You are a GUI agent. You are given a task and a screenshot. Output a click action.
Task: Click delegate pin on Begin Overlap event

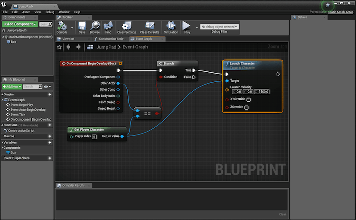click(121, 63)
